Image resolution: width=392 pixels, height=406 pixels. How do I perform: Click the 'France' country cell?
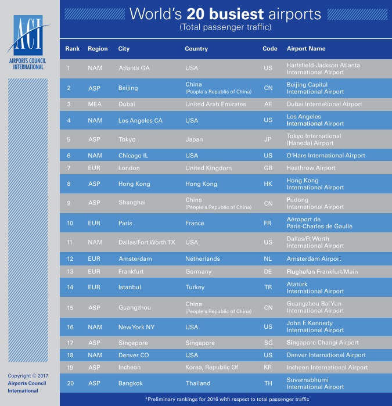coord(195,223)
